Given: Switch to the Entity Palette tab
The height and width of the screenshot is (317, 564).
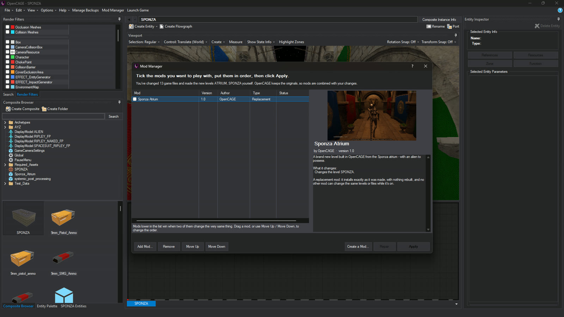Looking at the screenshot, I should coord(47,306).
